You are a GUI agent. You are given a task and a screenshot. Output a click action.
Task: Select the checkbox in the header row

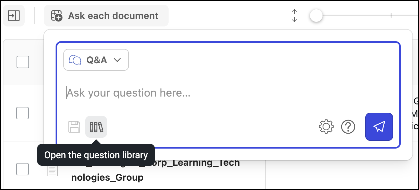pos(22,62)
